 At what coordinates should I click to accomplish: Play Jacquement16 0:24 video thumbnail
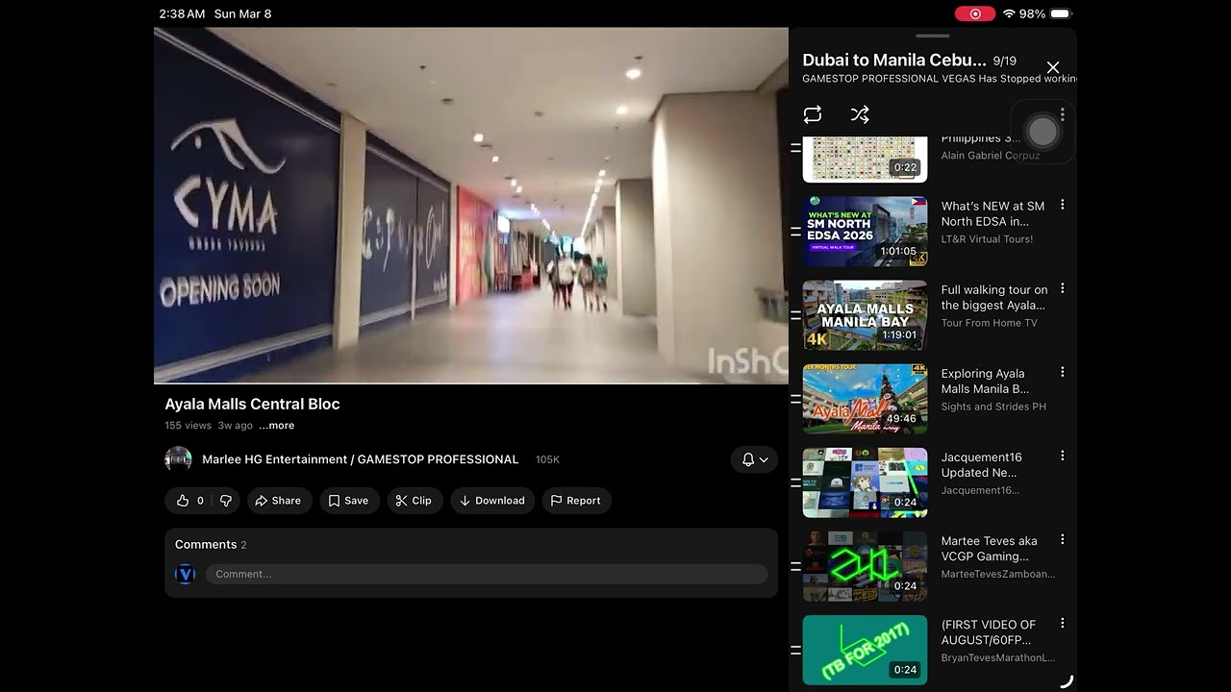866,482
